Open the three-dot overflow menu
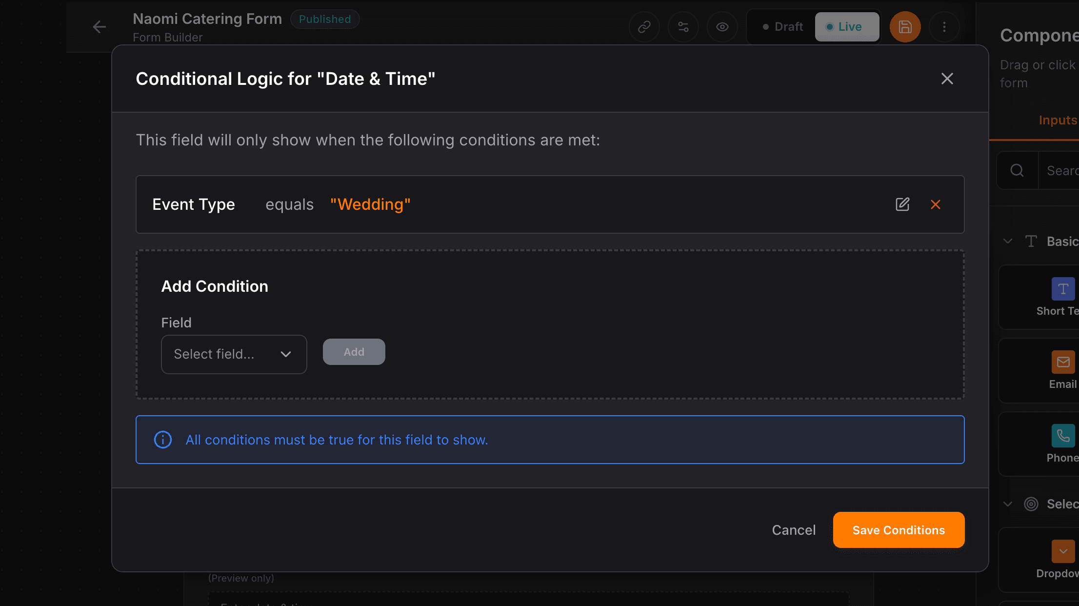This screenshot has height=606, width=1079. point(944,27)
